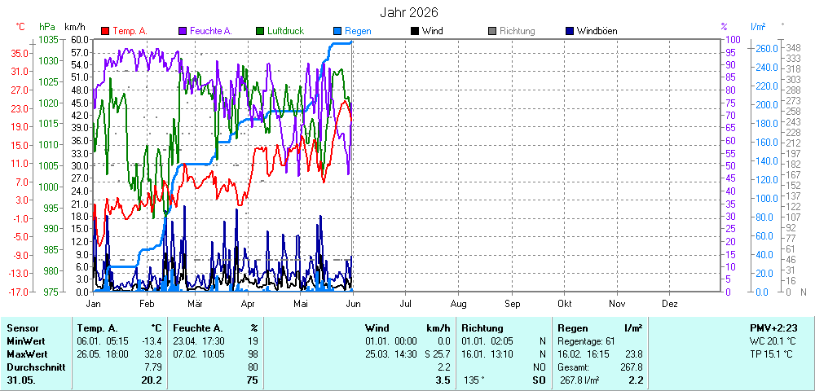This screenshot has width=815, height=391.
Task: Click the 'Jun' month label on axis
Action: 354,303
